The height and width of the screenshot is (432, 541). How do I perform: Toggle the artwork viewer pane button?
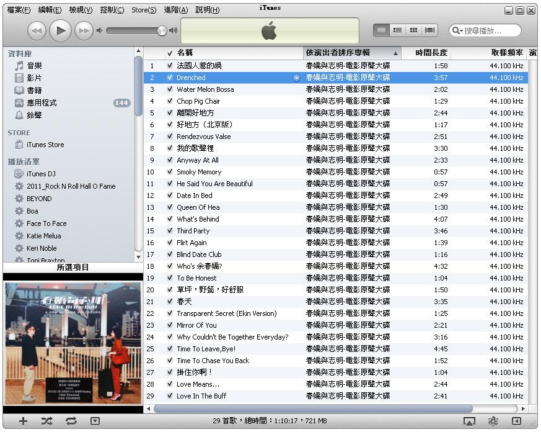[95, 421]
